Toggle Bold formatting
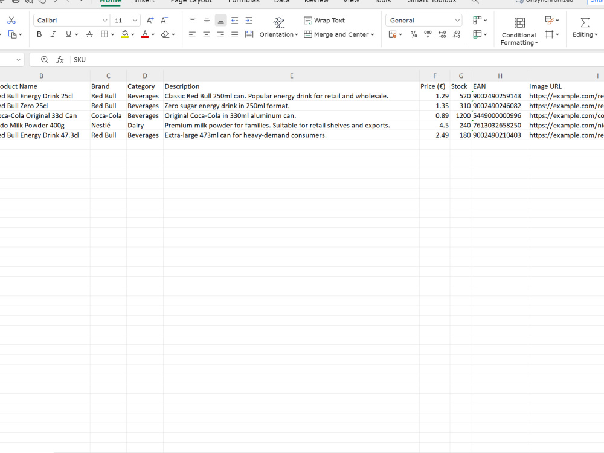 tap(39, 34)
